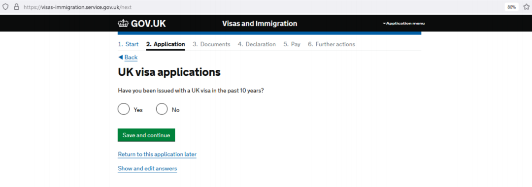The height and width of the screenshot is (187, 532).
Task: Open the 3. Documents step
Action: [x=211, y=44]
